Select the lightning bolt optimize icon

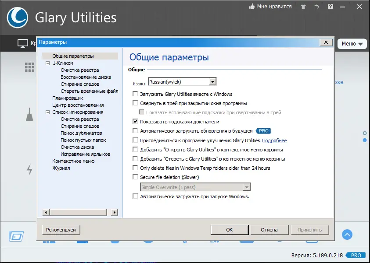tap(29, 169)
